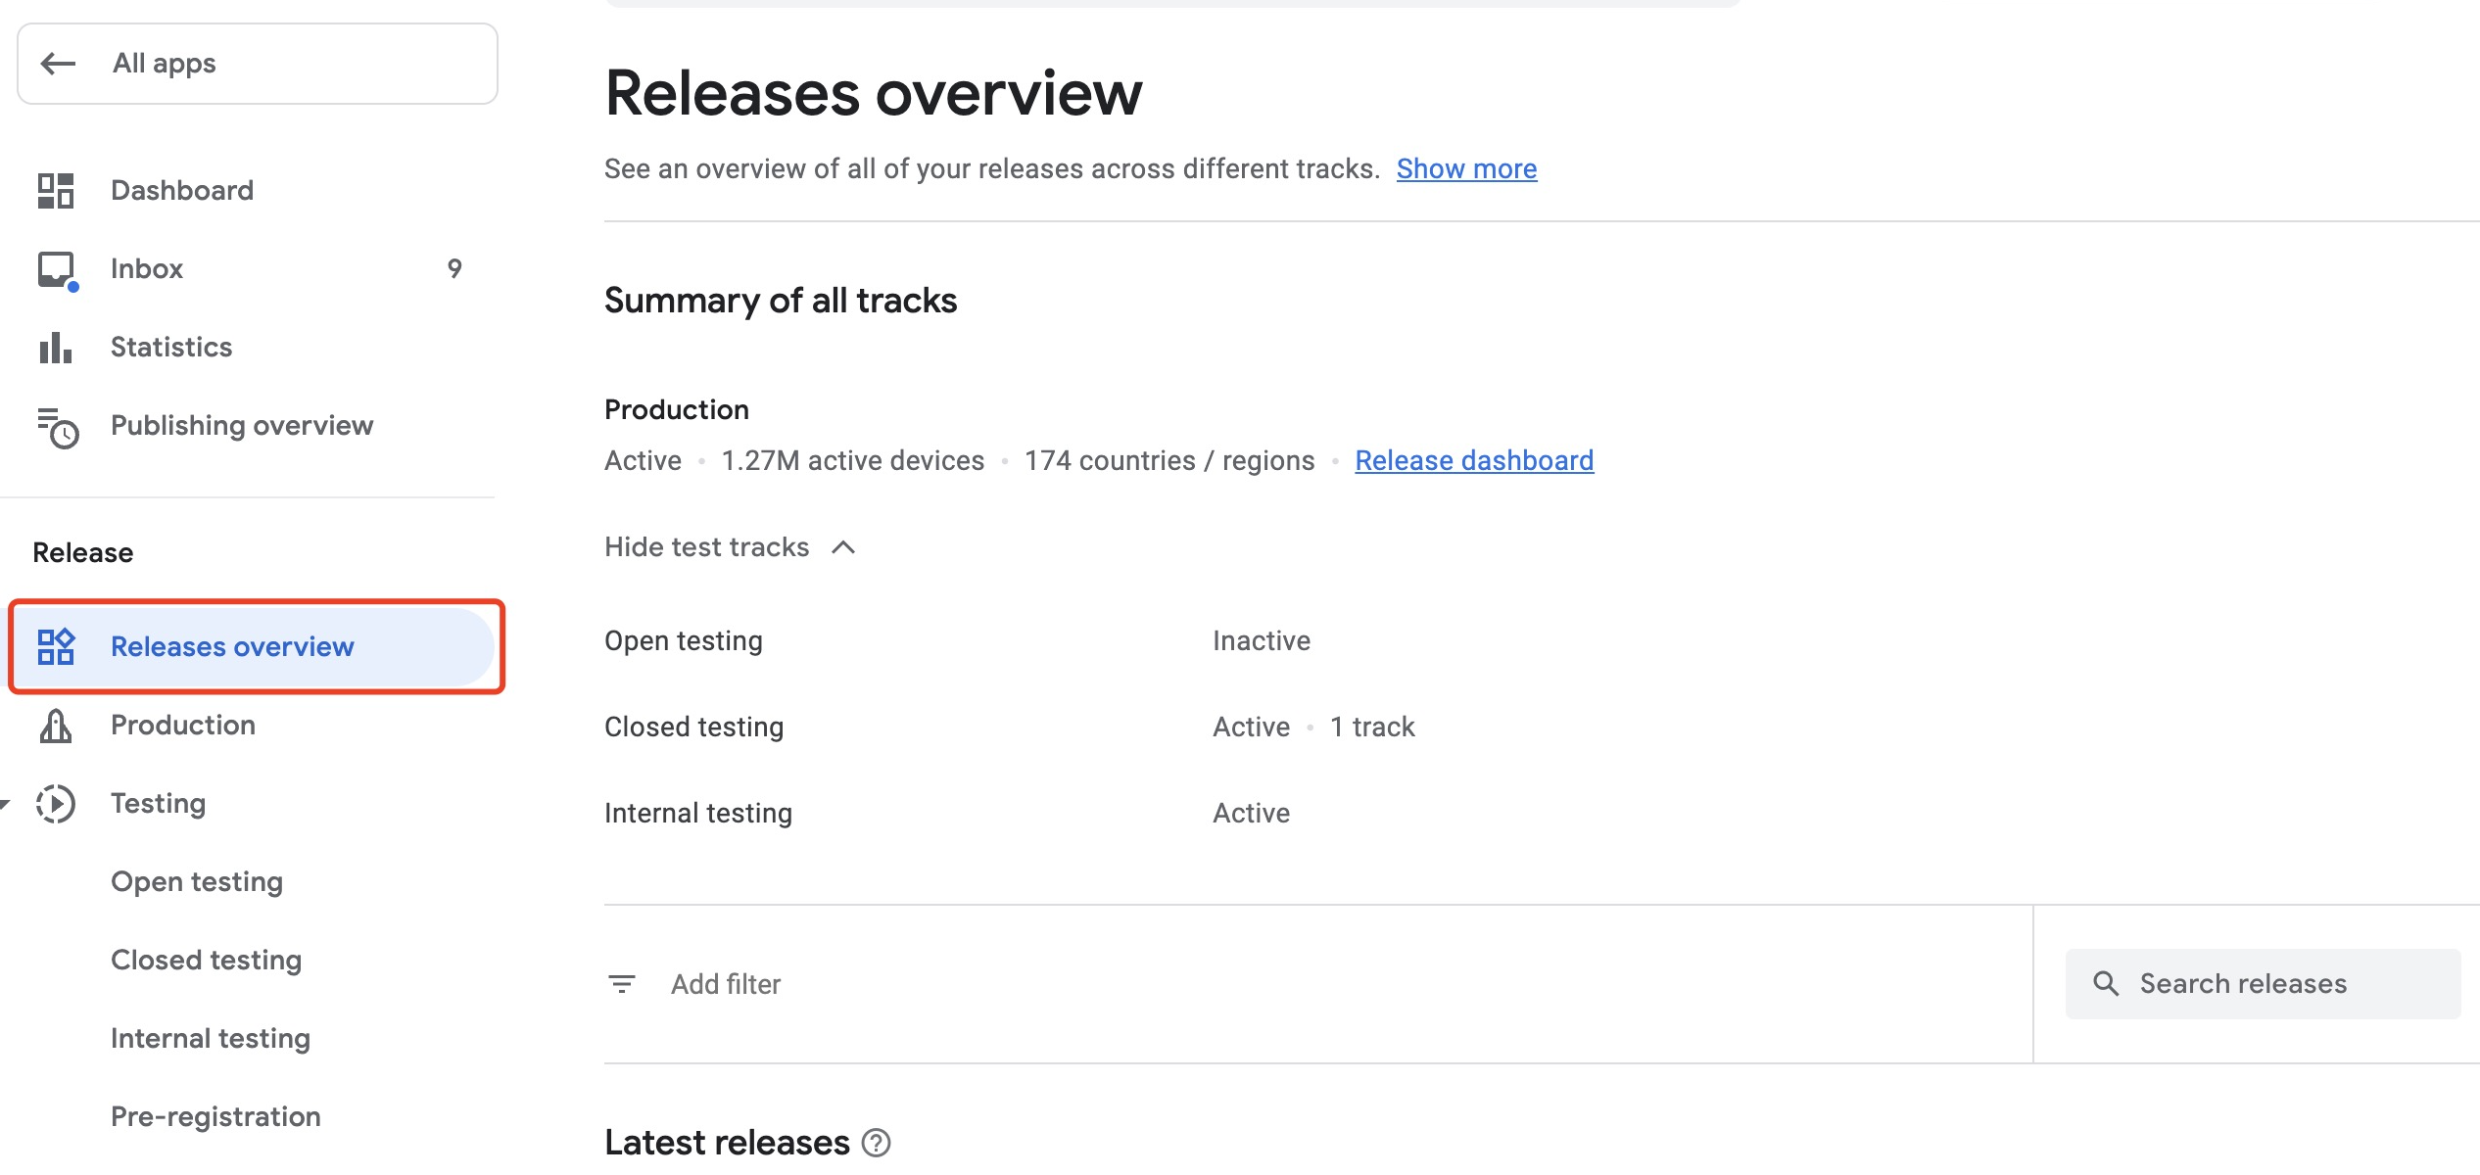The image size is (2480, 1175).
Task: Click the Production rocket icon
Action: 56,726
